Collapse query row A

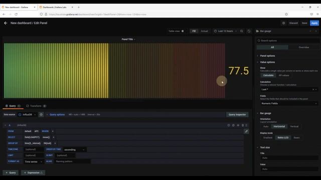6,125
